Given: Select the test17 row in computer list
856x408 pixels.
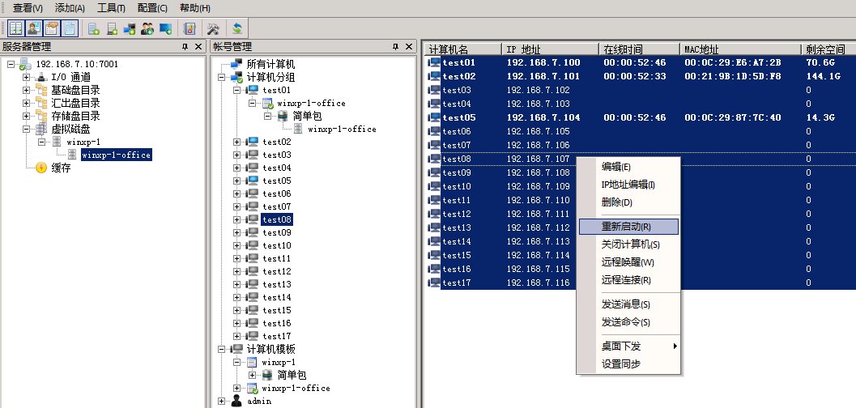Looking at the screenshot, I should click(x=641, y=283).
